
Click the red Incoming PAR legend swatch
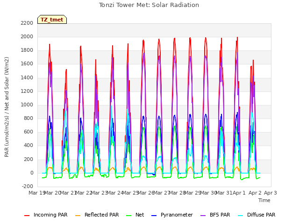(x=27, y=216)
